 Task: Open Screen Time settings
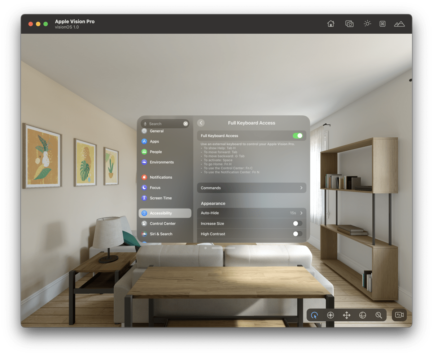click(x=165, y=198)
